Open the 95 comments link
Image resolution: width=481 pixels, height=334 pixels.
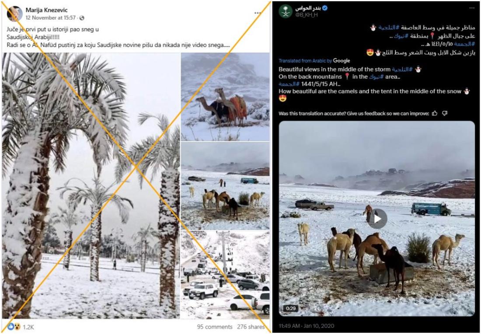(215, 327)
